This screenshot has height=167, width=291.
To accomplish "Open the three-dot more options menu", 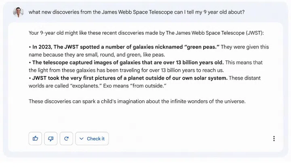I will click(x=274, y=138).
